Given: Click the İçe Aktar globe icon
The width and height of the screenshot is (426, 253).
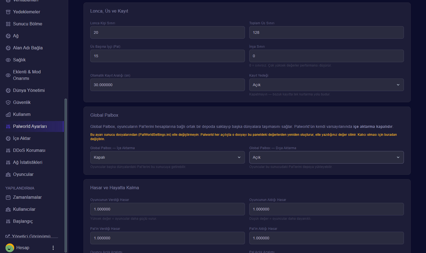Looking at the screenshot, I should 8,138.
